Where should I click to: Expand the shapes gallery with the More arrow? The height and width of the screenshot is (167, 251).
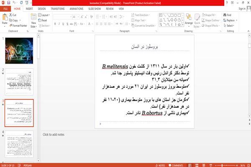183,25
